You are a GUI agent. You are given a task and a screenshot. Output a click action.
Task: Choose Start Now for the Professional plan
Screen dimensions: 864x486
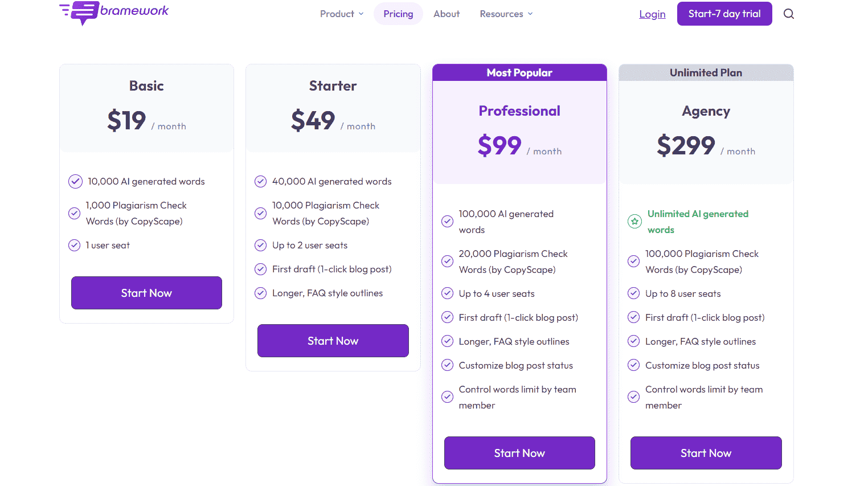pos(519,453)
